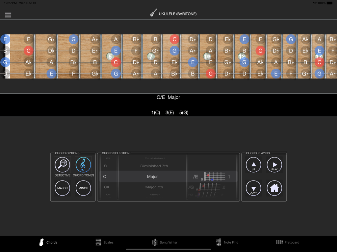Open the Note Find section
This screenshot has height=252, width=337.
pos(227,242)
